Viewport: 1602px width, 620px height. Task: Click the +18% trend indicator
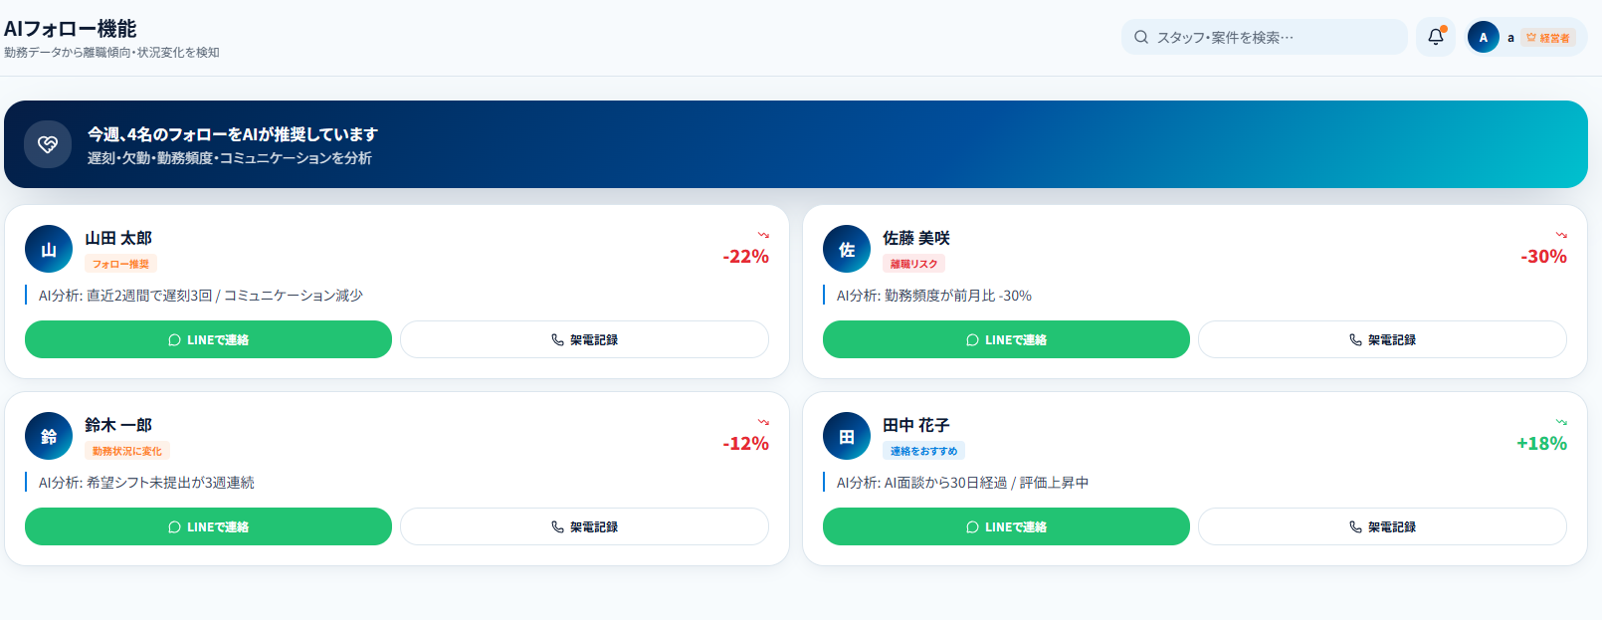[1541, 443]
